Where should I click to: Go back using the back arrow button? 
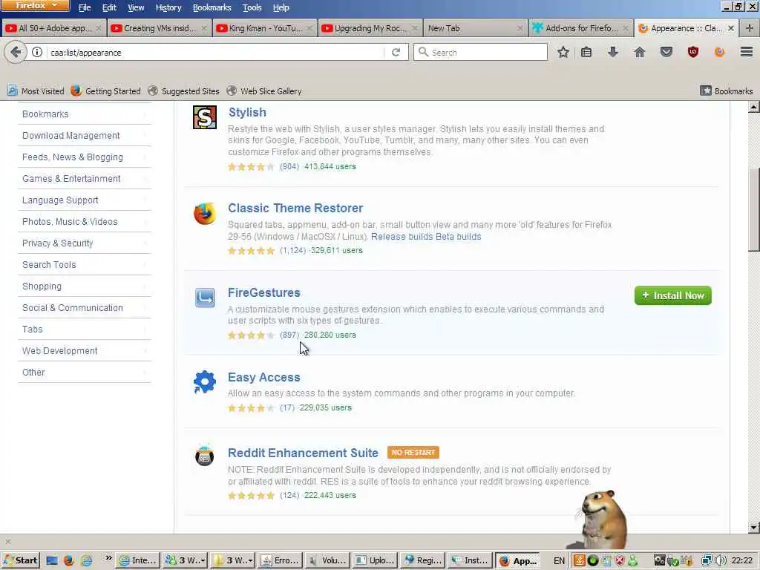[16, 53]
